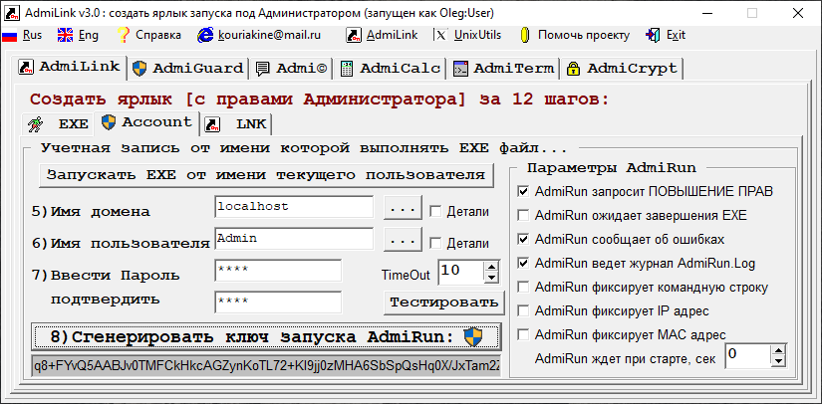Switch to the AdmiGuard tab
The height and width of the screenshot is (404, 822).
tap(187, 69)
